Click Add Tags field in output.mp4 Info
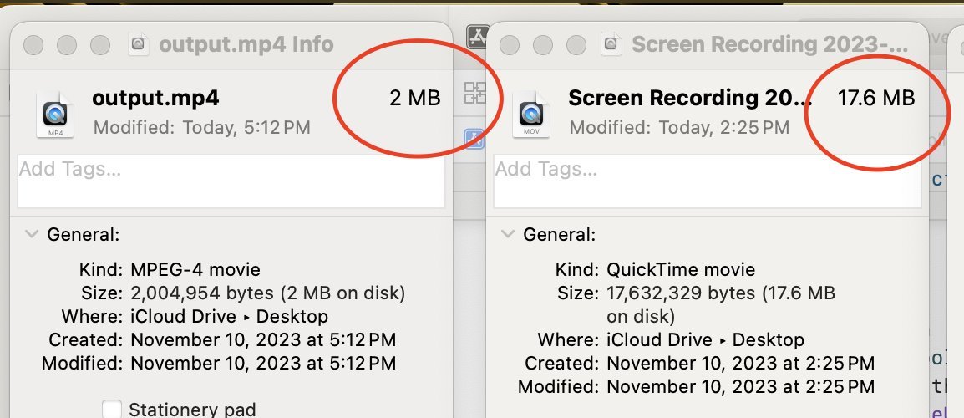Viewport: 964px width, 418px height. coord(231,181)
